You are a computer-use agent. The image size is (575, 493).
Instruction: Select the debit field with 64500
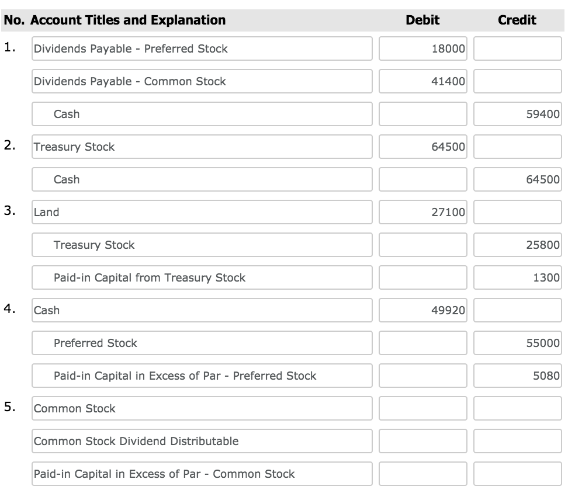422,147
